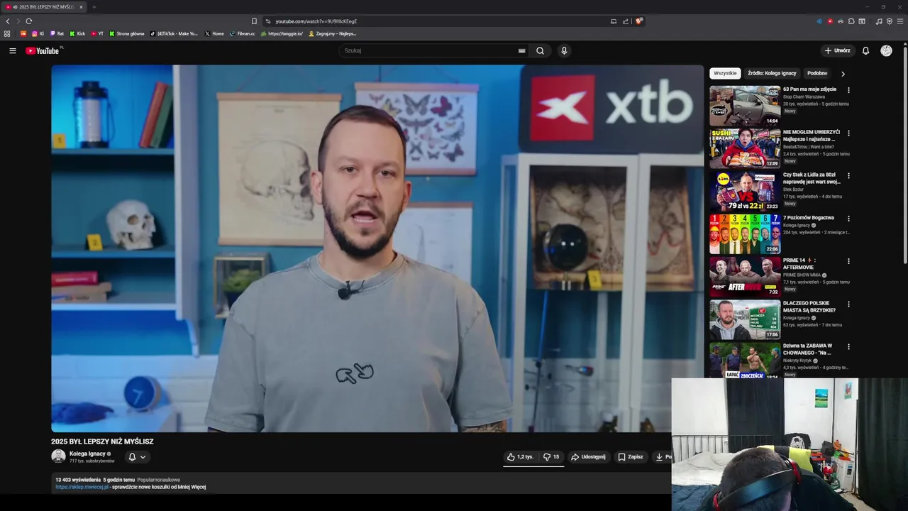This screenshot has height=511, width=908.
Task: Open options menu for '63 Pan ma moje zdjęcie'
Action: [848, 90]
